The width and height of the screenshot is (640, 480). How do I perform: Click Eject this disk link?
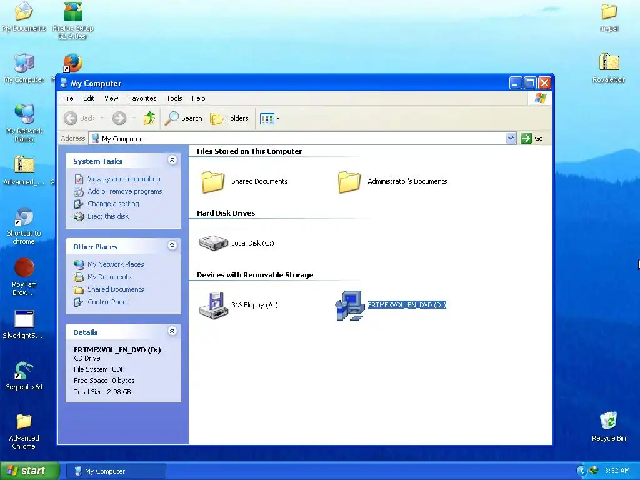(107, 216)
